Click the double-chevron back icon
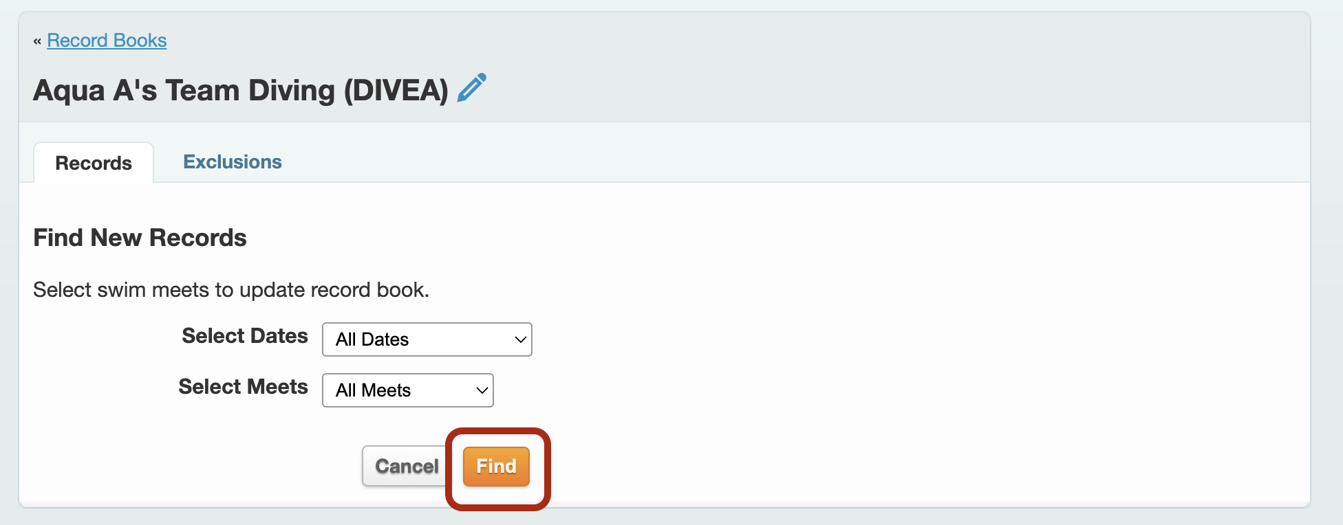1343x525 pixels. pos(37,41)
